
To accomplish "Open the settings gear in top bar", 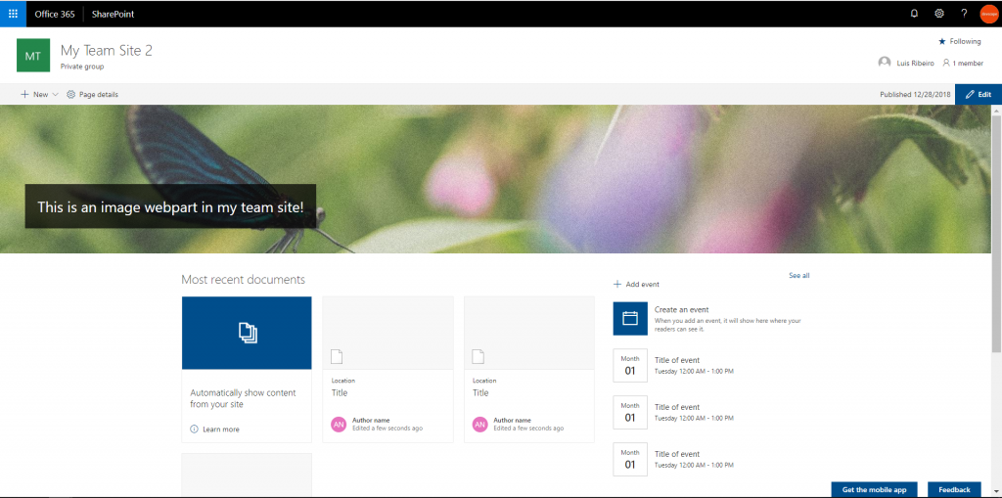I will (x=938, y=14).
